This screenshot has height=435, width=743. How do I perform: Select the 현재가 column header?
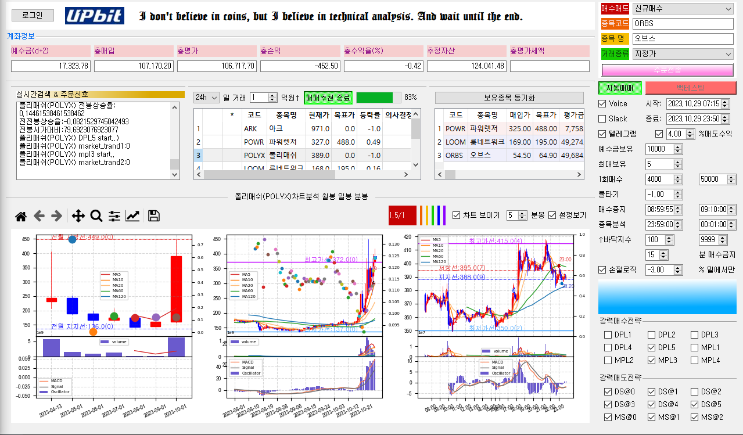(319, 114)
